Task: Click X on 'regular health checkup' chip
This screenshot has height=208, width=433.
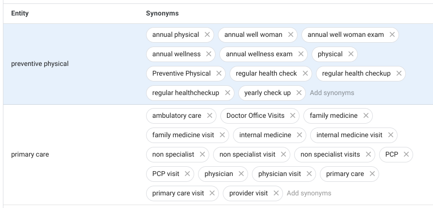Action: point(399,74)
